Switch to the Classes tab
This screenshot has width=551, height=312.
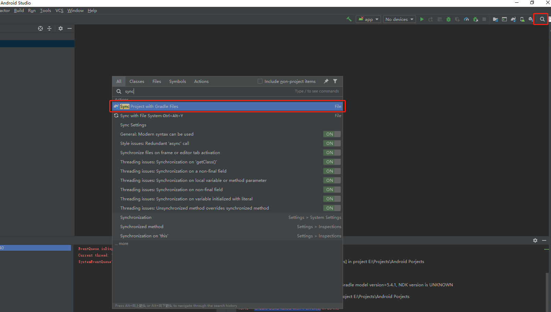tap(137, 82)
